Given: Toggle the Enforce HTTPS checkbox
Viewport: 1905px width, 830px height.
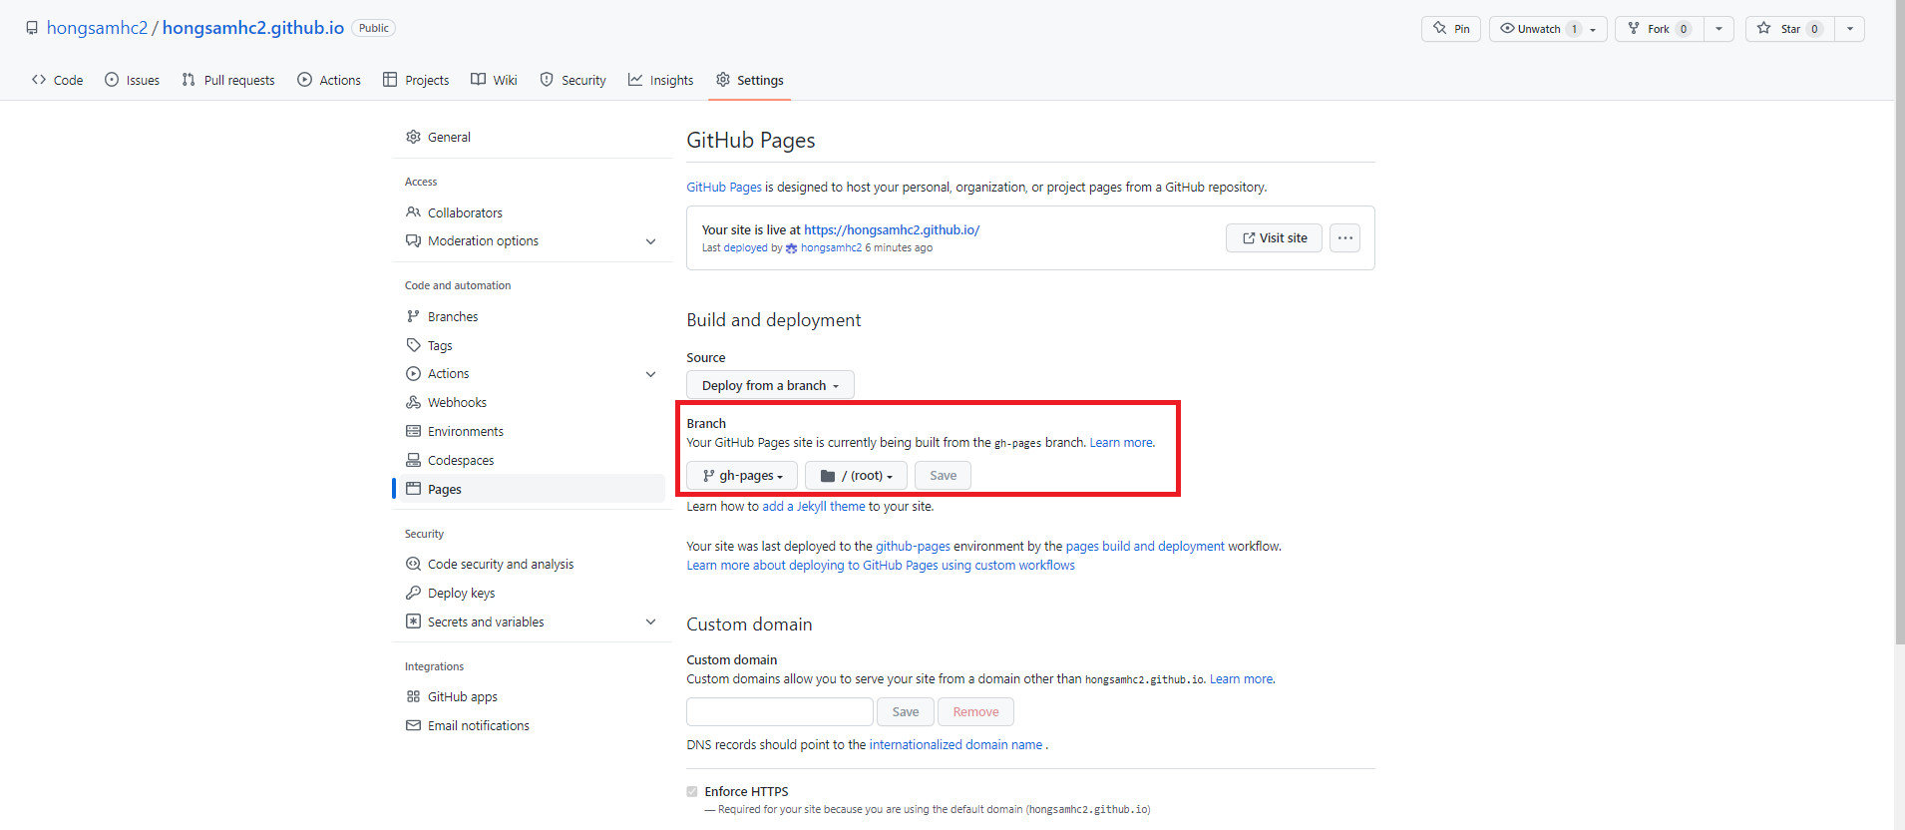Looking at the screenshot, I should tap(692, 792).
